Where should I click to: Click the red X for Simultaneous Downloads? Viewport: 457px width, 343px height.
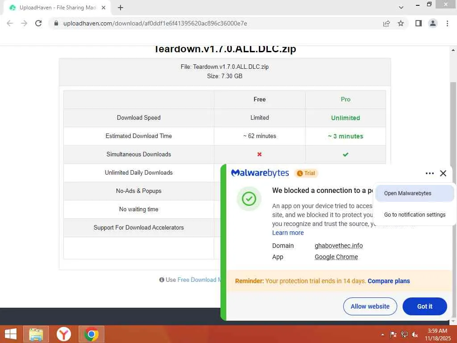tap(259, 154)
